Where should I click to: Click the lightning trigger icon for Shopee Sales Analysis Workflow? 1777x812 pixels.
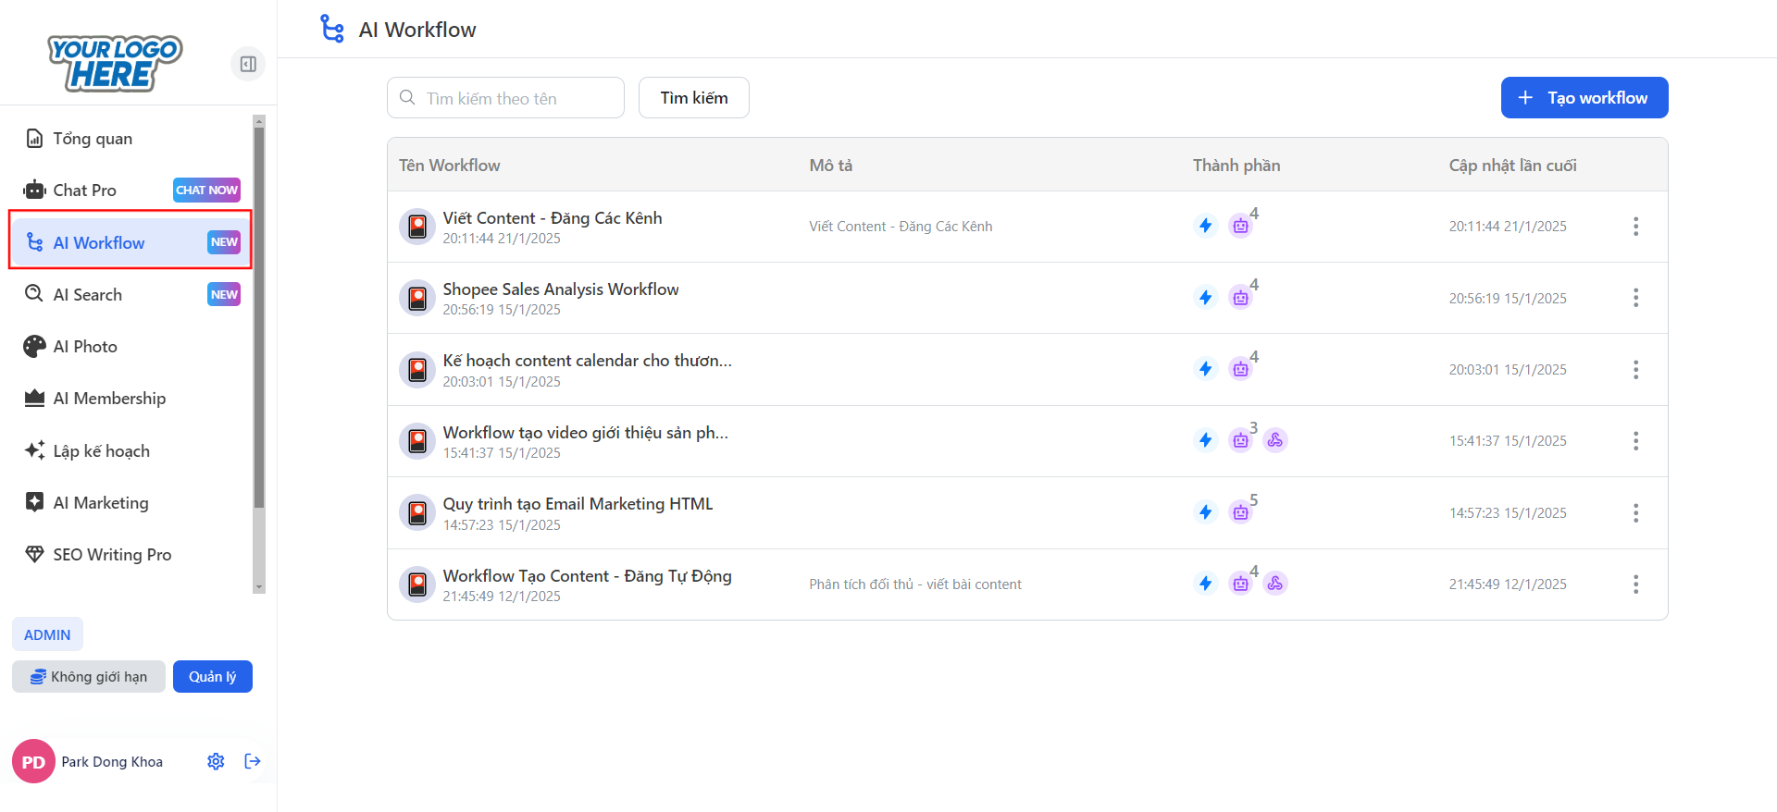click(x=1205, y=298)
